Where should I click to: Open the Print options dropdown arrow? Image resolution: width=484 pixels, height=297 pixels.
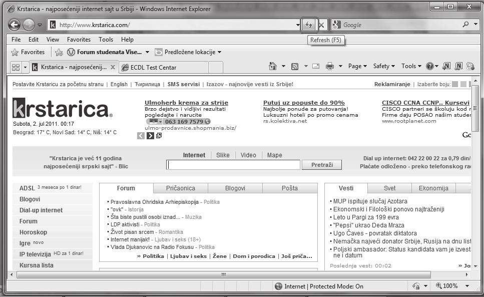click(340, 66)
